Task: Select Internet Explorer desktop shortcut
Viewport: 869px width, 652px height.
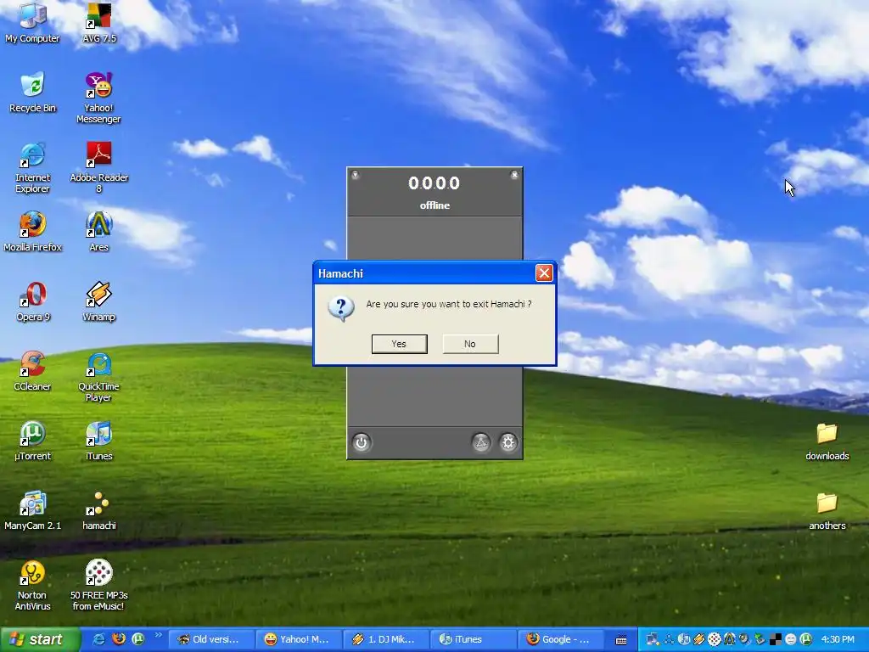Action: (33, 168)
